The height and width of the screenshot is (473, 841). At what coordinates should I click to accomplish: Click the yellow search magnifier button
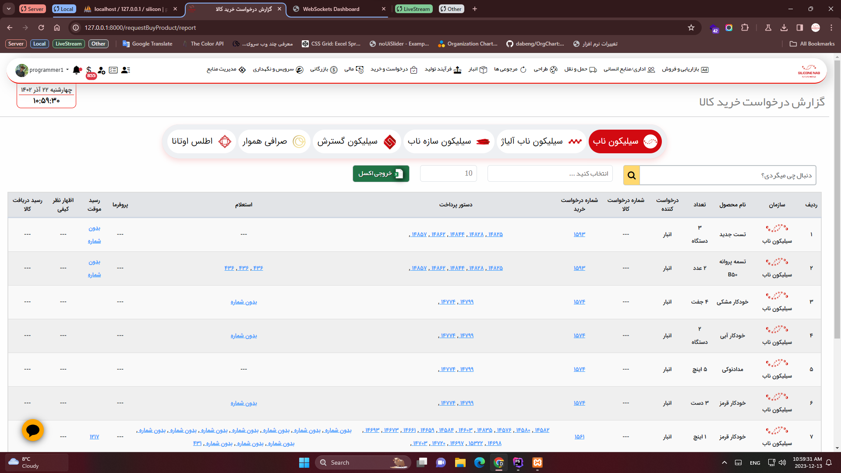631,175
